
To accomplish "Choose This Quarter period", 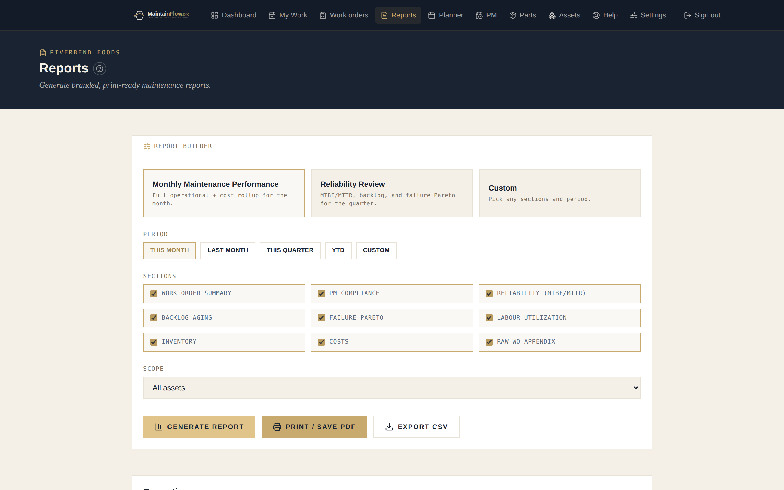I will [290, 250].
